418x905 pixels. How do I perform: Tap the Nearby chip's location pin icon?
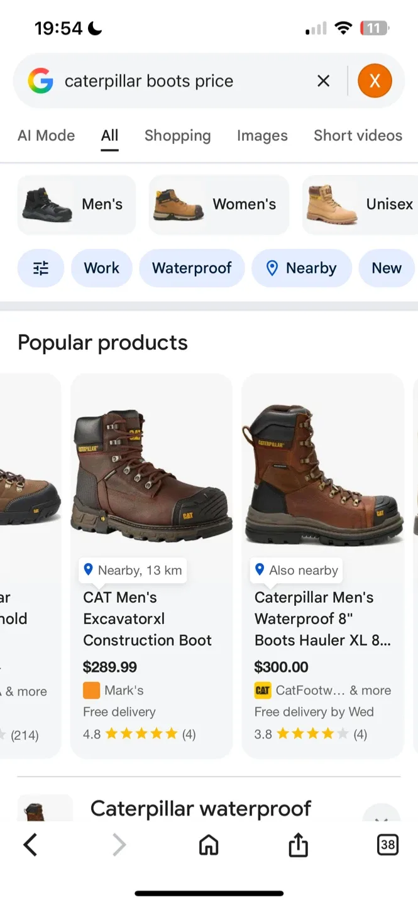273,268
